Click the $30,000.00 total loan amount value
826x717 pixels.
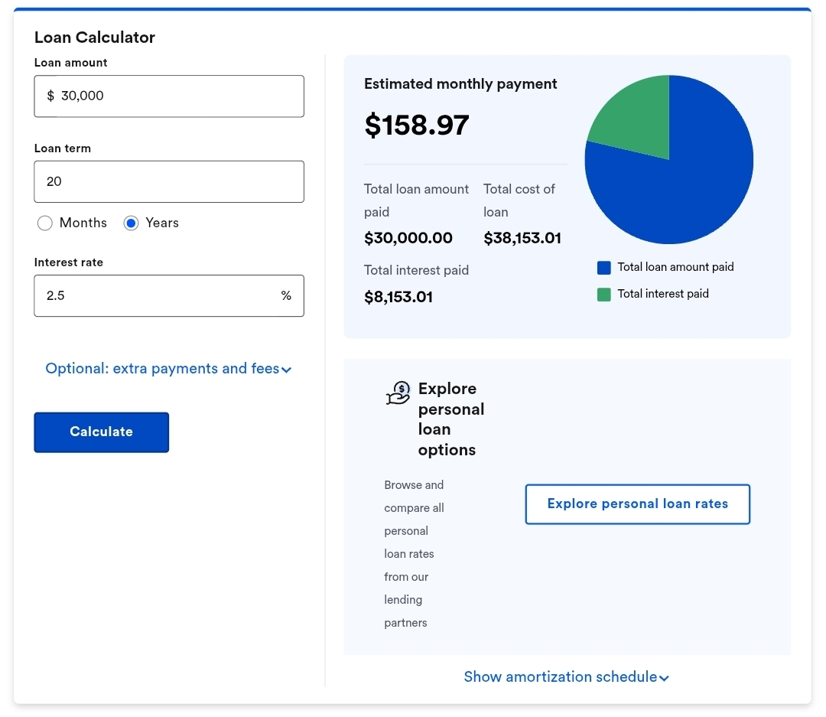[408, 238]
